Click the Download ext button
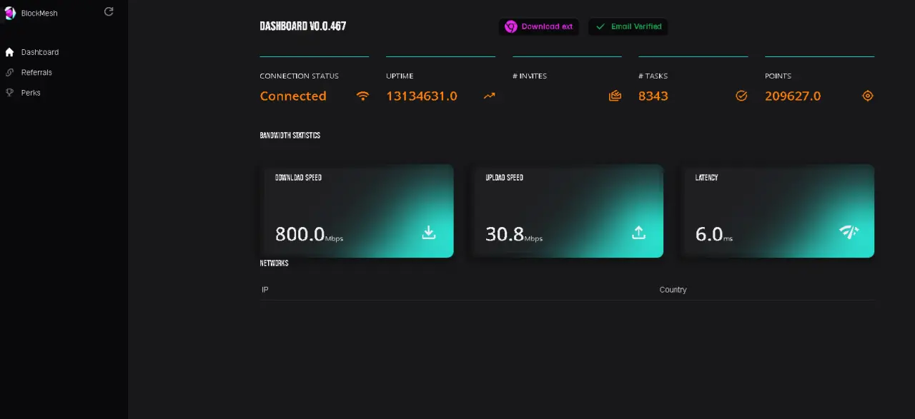This screenshot has width=915, height=419. coord(539,26)
